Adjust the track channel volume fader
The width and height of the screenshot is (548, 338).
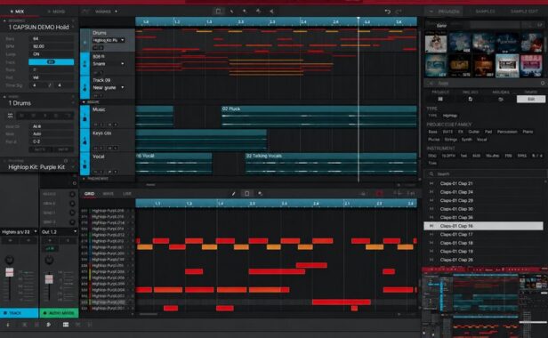pos(10,272)
